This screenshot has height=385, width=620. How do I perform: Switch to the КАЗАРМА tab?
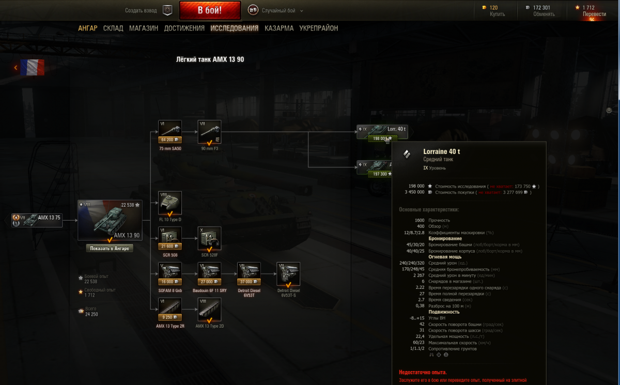(279, 28)
